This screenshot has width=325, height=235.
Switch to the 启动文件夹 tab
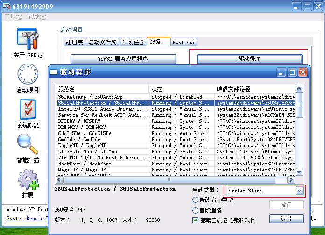tap(102, 43)
